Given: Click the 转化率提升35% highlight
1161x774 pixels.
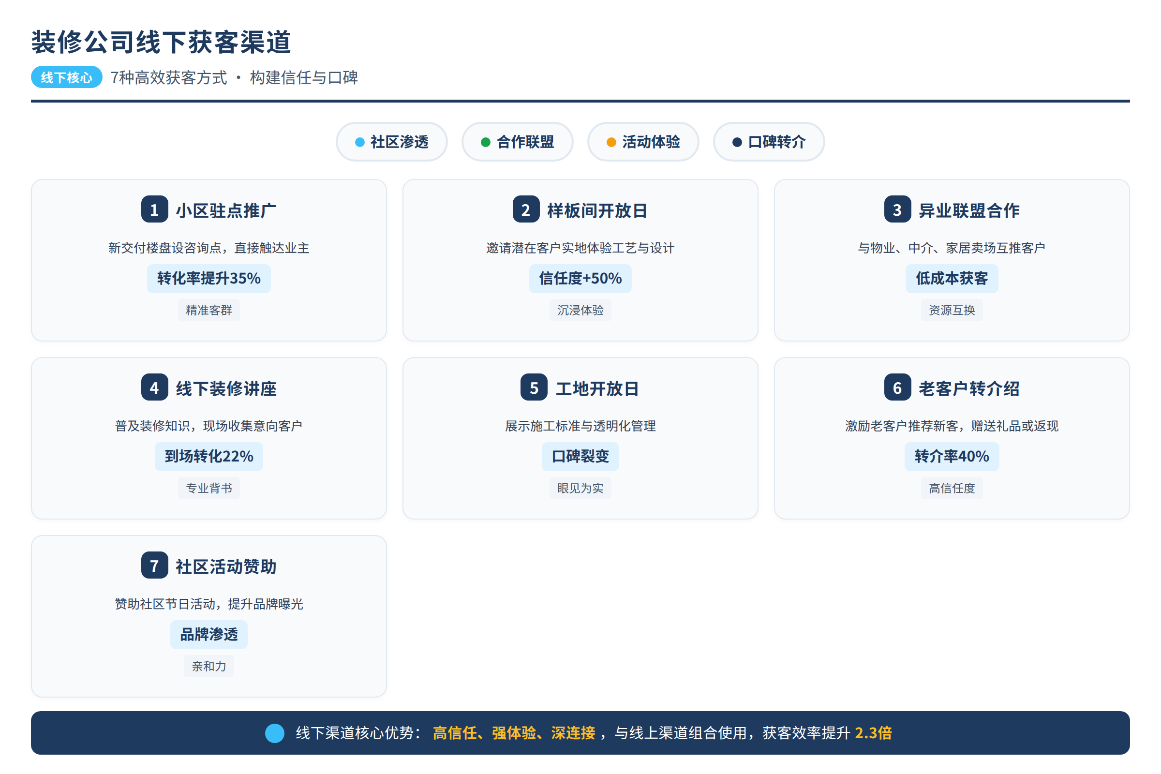Looking at the screenshot, I should 209,279.
